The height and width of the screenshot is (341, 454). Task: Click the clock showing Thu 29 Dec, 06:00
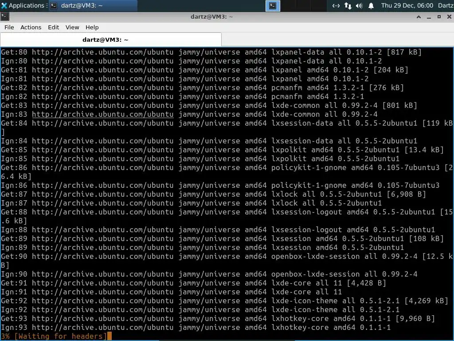coord(407,5)
